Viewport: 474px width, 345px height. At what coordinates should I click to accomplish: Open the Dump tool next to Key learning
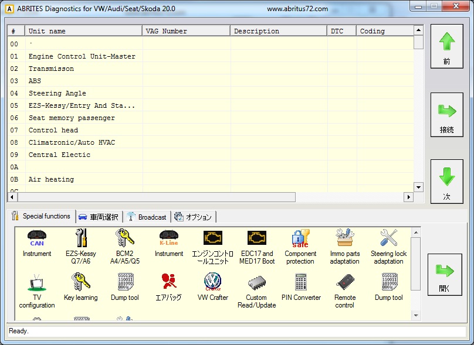coord(125,287)
